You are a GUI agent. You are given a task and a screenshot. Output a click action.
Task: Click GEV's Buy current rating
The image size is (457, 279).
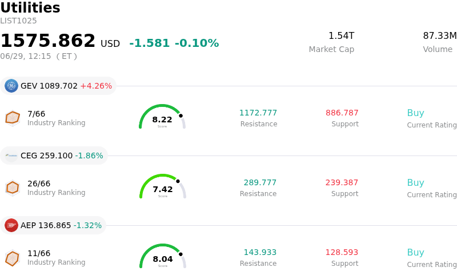click(416, 113)
